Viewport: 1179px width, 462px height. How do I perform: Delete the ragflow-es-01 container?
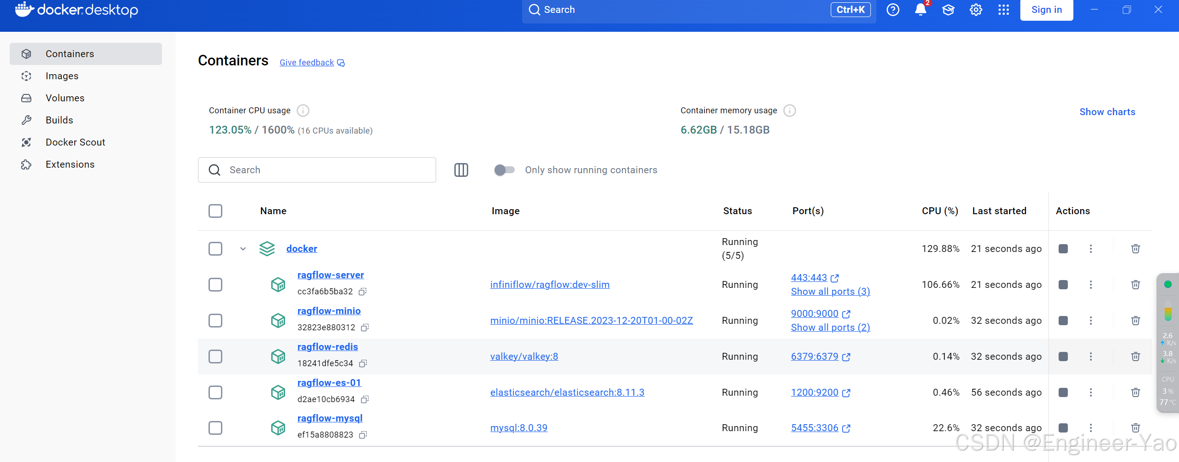point(1136,392)
